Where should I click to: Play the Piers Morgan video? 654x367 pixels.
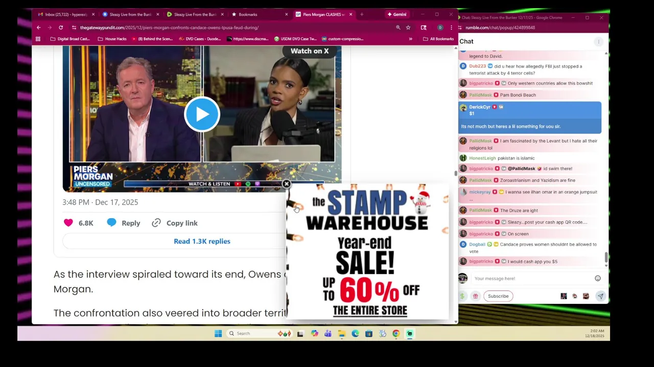(202, 114)
